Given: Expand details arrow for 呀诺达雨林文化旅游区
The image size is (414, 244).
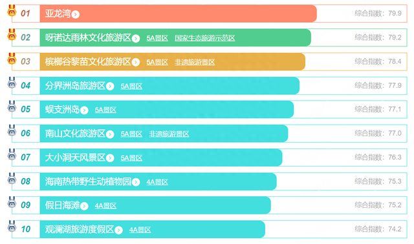Looking at the screenshot, I should [x=136, y=39].
